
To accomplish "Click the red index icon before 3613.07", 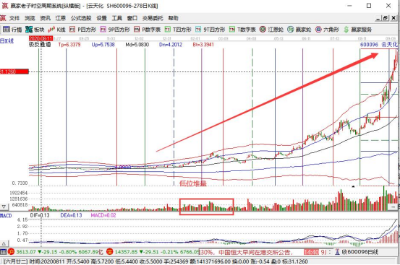I will 12,252.
